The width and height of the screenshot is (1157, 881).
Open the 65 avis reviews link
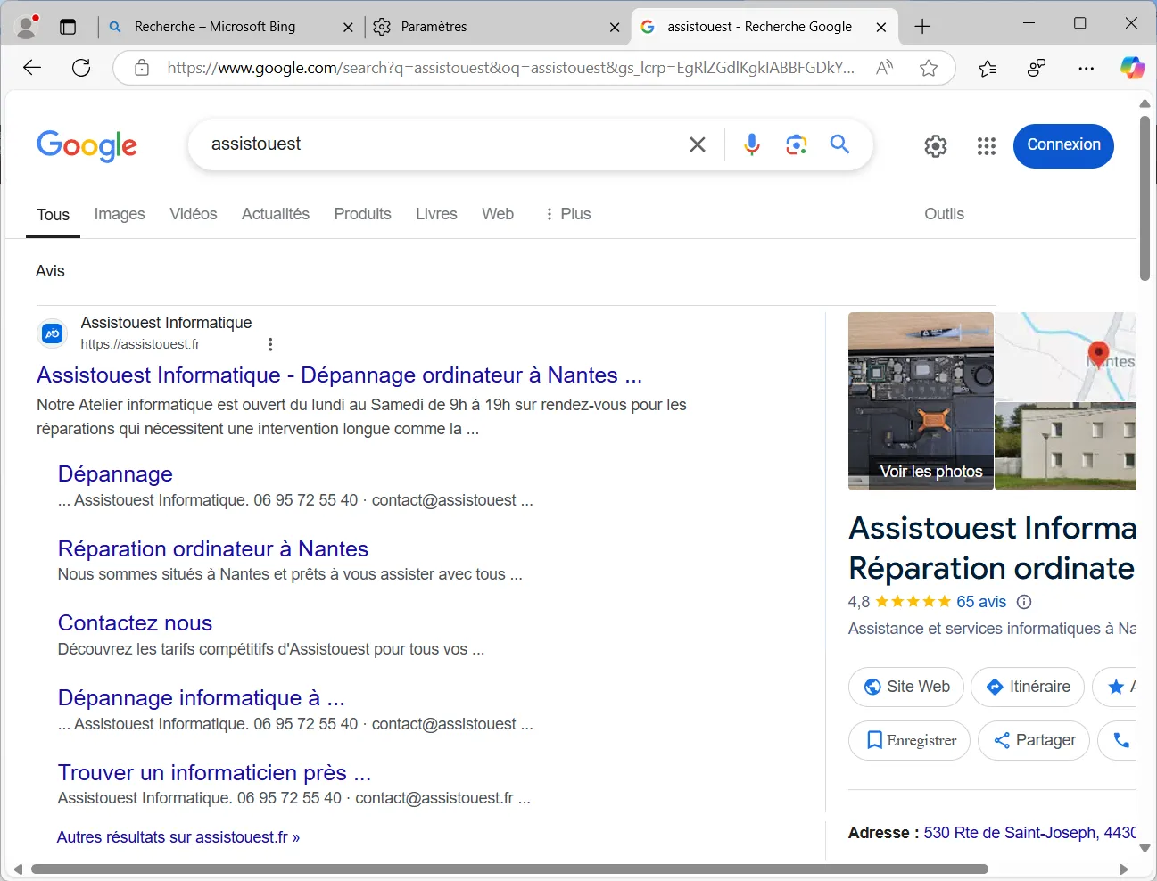coord(981,602)
